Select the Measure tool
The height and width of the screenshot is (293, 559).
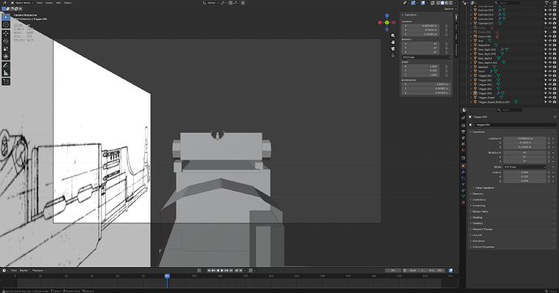coord(6,73)
